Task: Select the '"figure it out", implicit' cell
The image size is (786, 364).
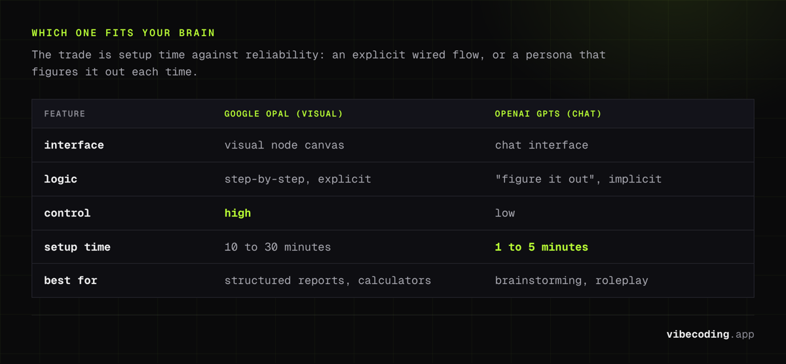Action: (x=578, y=179)
